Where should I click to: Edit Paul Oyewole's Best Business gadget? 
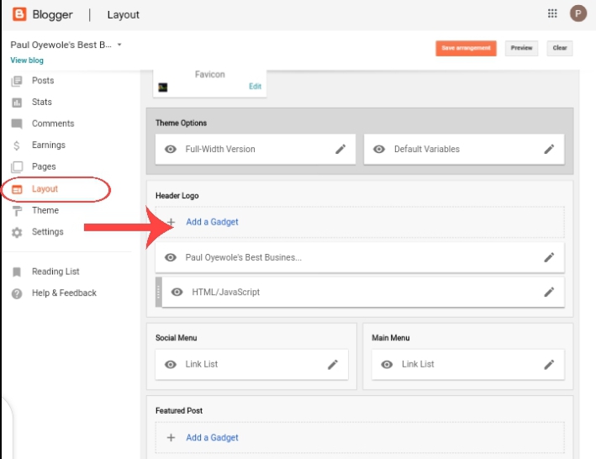pyautogui.click(x=549, y=257)
